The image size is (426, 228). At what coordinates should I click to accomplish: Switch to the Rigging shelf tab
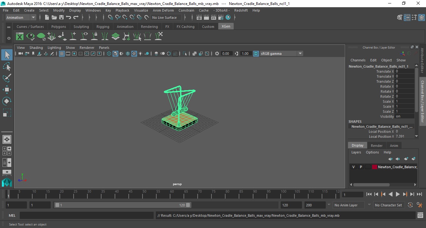103,27
